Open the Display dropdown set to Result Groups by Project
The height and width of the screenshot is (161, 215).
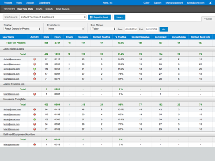22,29
